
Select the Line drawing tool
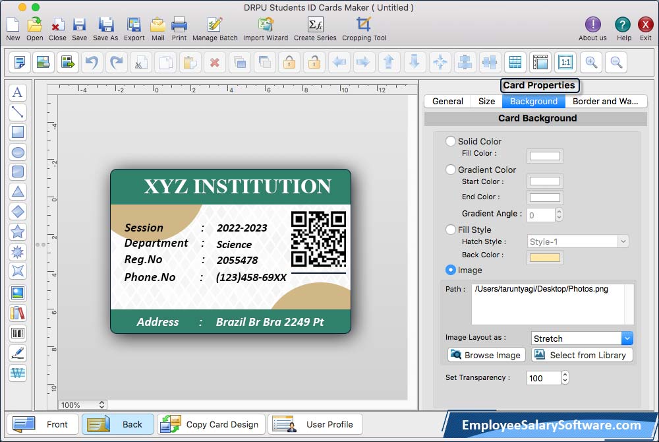(18, 112)
